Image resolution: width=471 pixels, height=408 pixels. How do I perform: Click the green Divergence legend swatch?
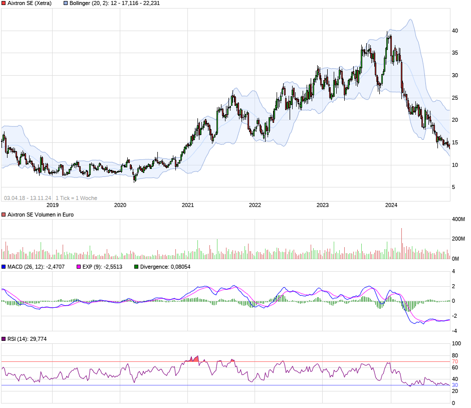click(136, 267)
